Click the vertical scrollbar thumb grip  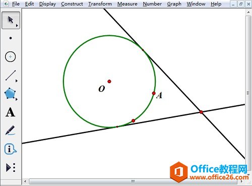pos(248,93)
